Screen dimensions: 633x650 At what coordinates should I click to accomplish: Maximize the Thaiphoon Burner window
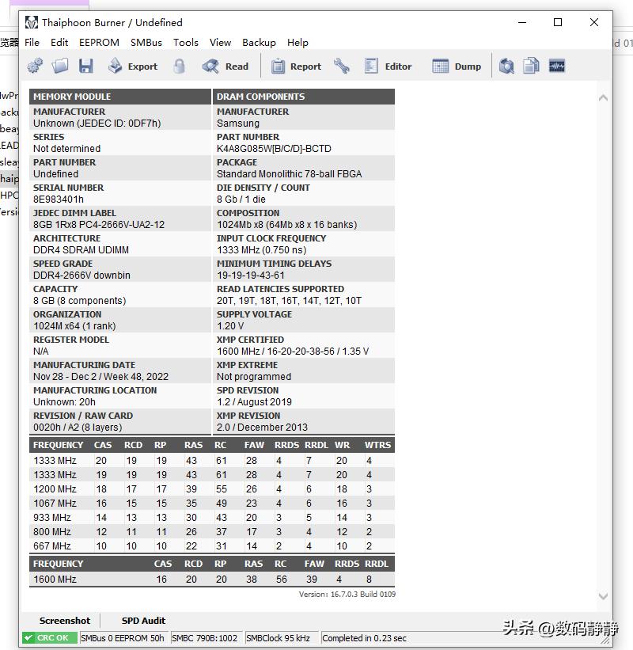point(558,22)
